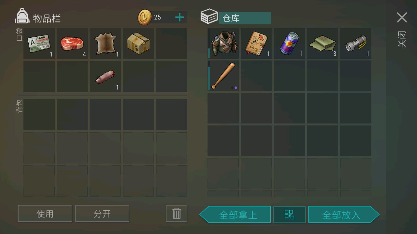Select the raw meat stack
Viewport: 417px width, 234px height.
coord(72,43)
